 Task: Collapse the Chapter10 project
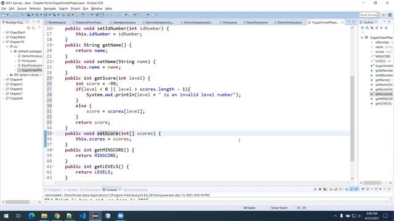tap(4, 42)
